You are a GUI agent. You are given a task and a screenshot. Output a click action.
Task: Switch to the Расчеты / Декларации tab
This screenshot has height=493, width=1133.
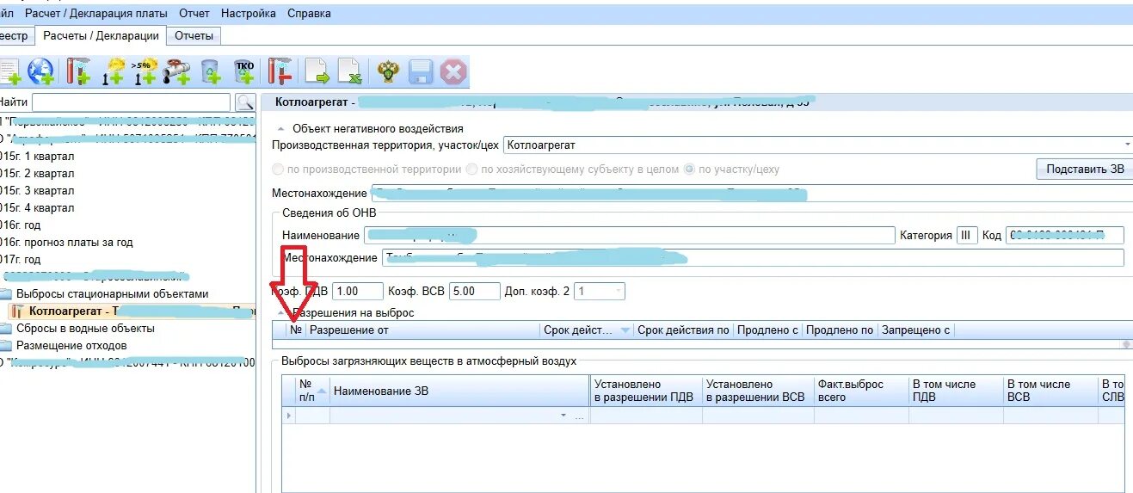pos(102,35)
